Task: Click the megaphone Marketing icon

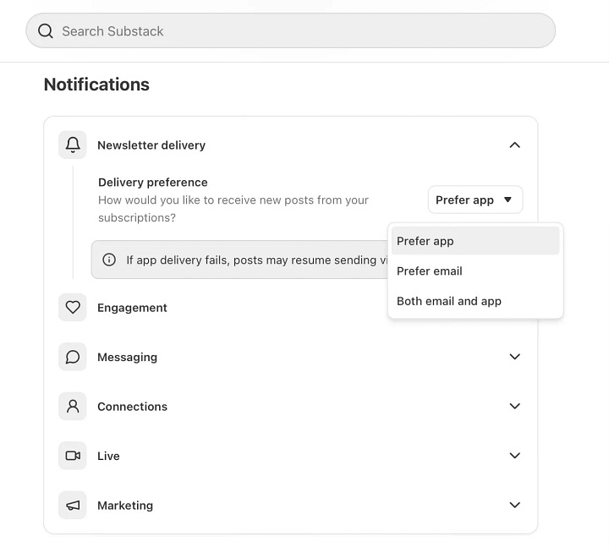Action: (73, 505)
